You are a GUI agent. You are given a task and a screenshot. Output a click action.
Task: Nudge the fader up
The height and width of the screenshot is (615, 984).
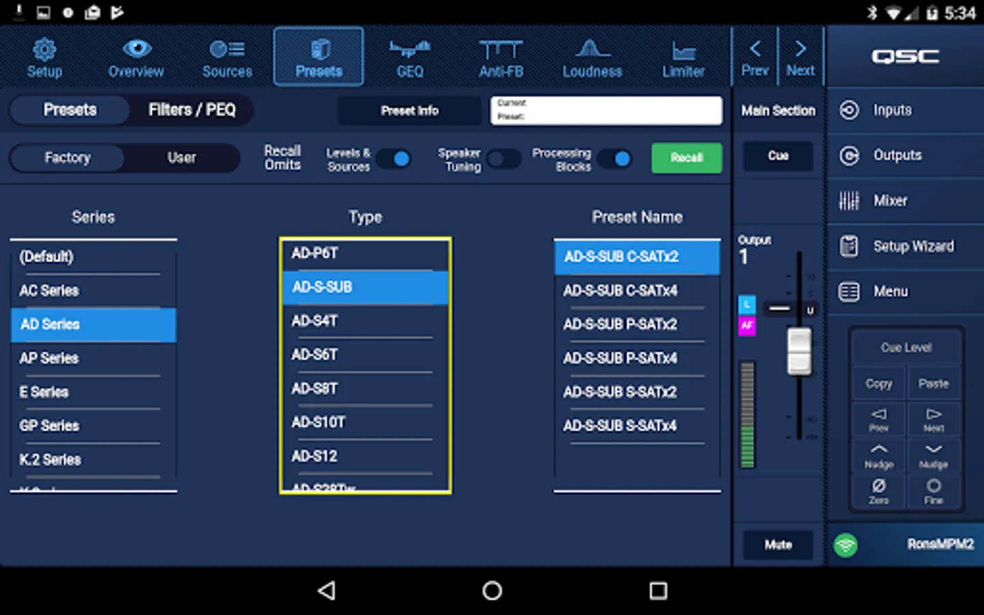879,455
